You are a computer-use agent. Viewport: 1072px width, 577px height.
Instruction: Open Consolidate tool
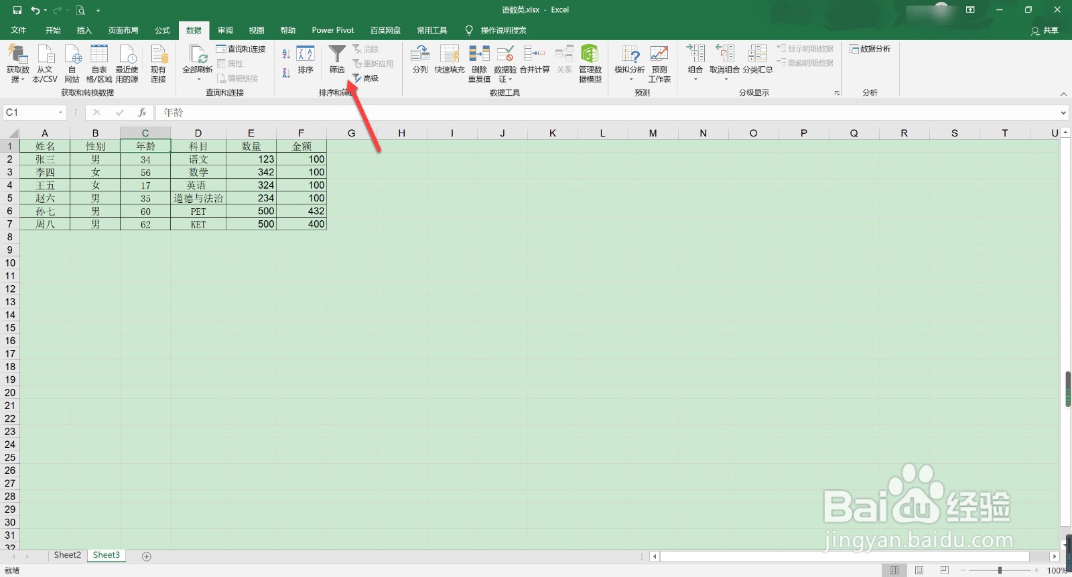(535, 59)
